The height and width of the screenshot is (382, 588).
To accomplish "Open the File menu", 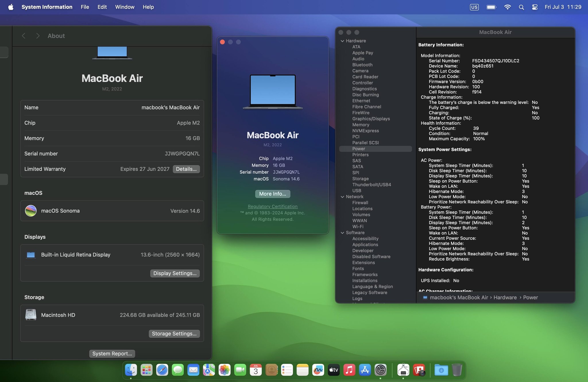I will 85,7.
